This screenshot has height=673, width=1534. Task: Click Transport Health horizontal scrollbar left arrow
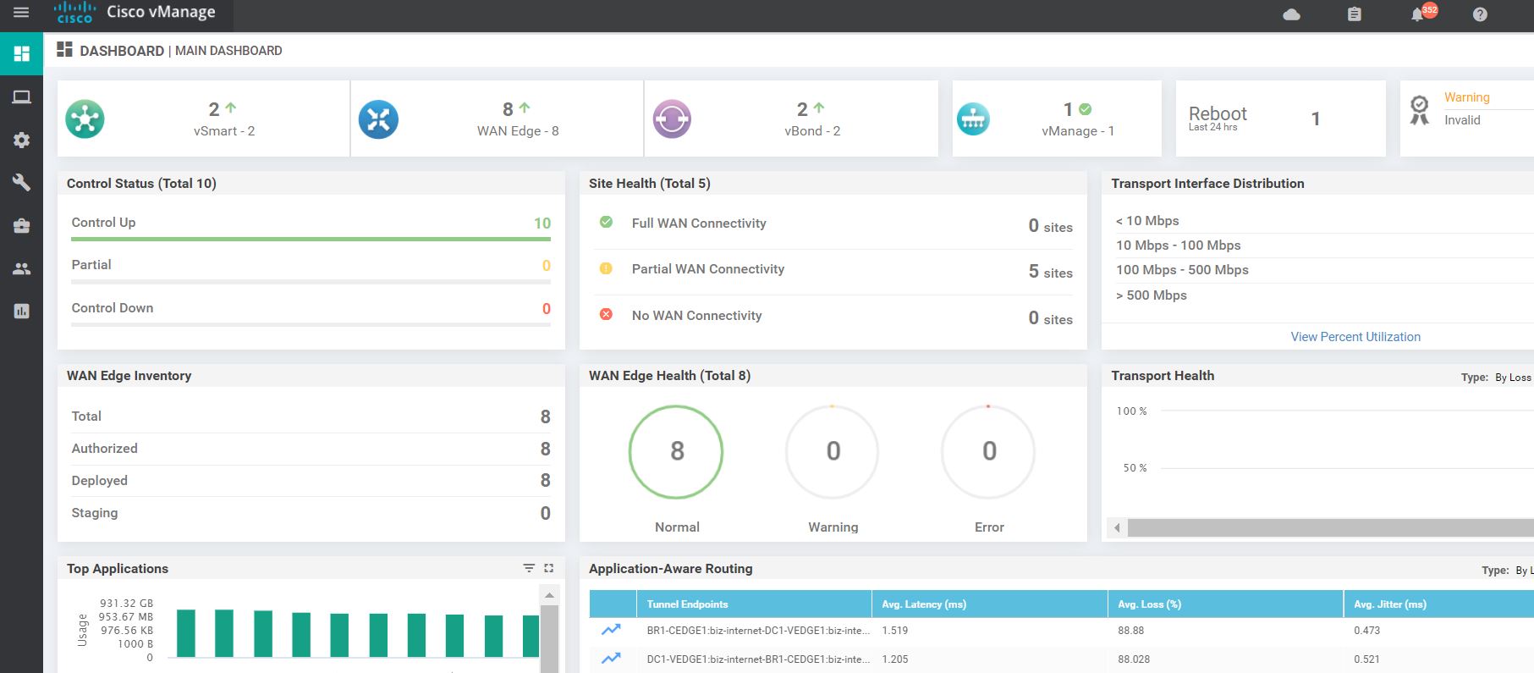click(1117, 528)
